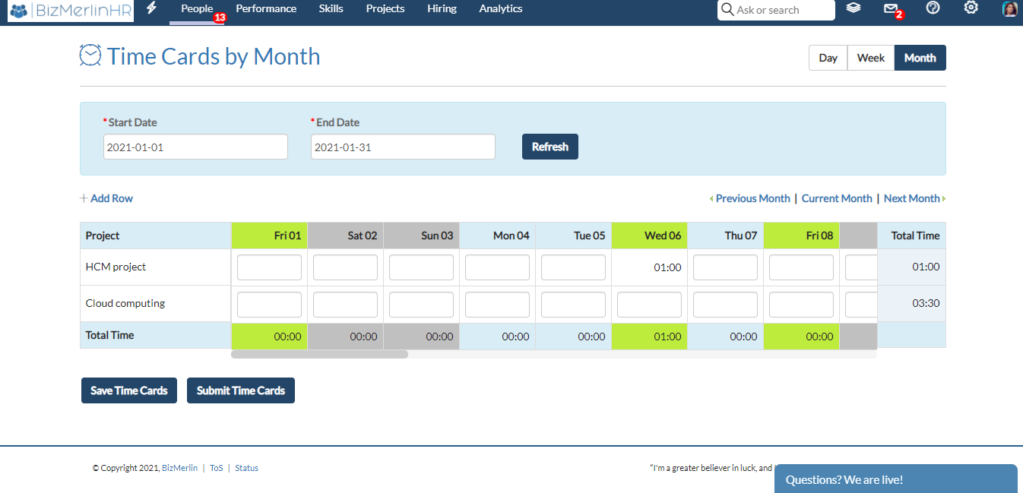Click the horizontal scrollbar below the timesheet
Image resolution: width=1023 pixels, height=493 pixels.
[x=319, y=353]
